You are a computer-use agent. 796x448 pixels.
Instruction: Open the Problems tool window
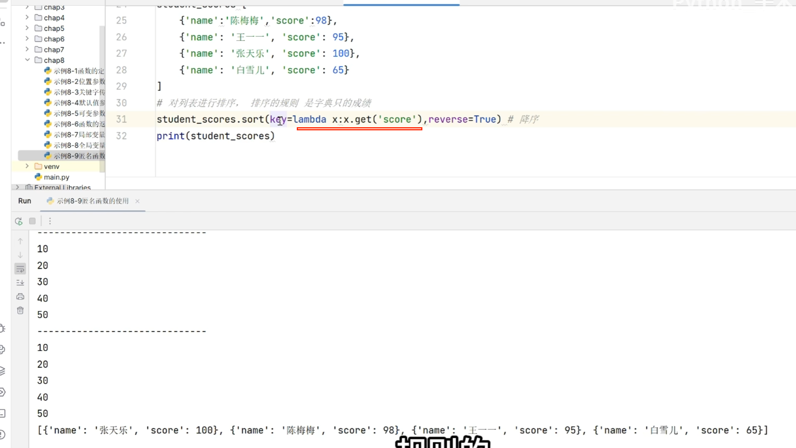(2, 434)
